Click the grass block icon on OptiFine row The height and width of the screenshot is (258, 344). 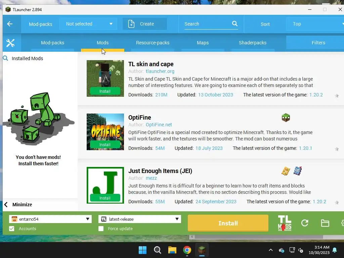[286, 118]
